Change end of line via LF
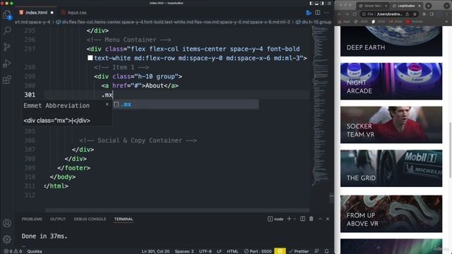 pos(219,251)
